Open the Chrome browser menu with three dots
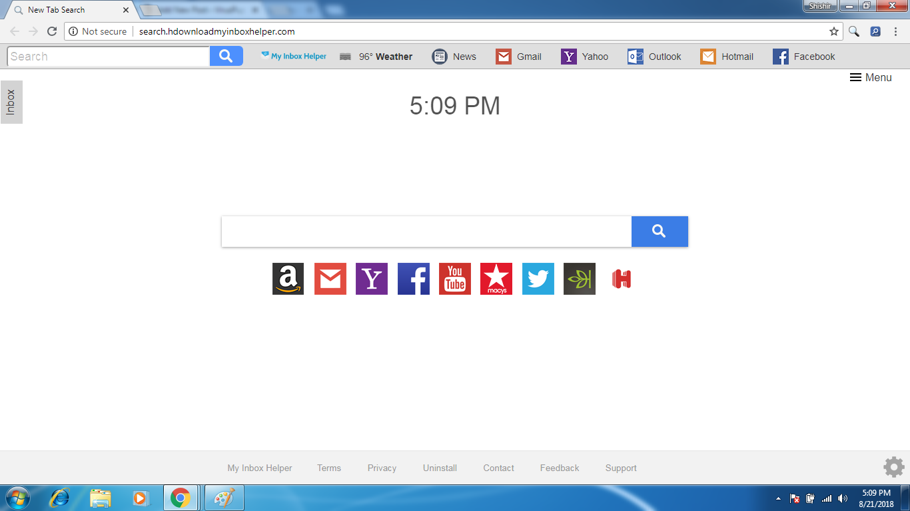The width and height of the screenshot is (910, 511). [895, 31]
